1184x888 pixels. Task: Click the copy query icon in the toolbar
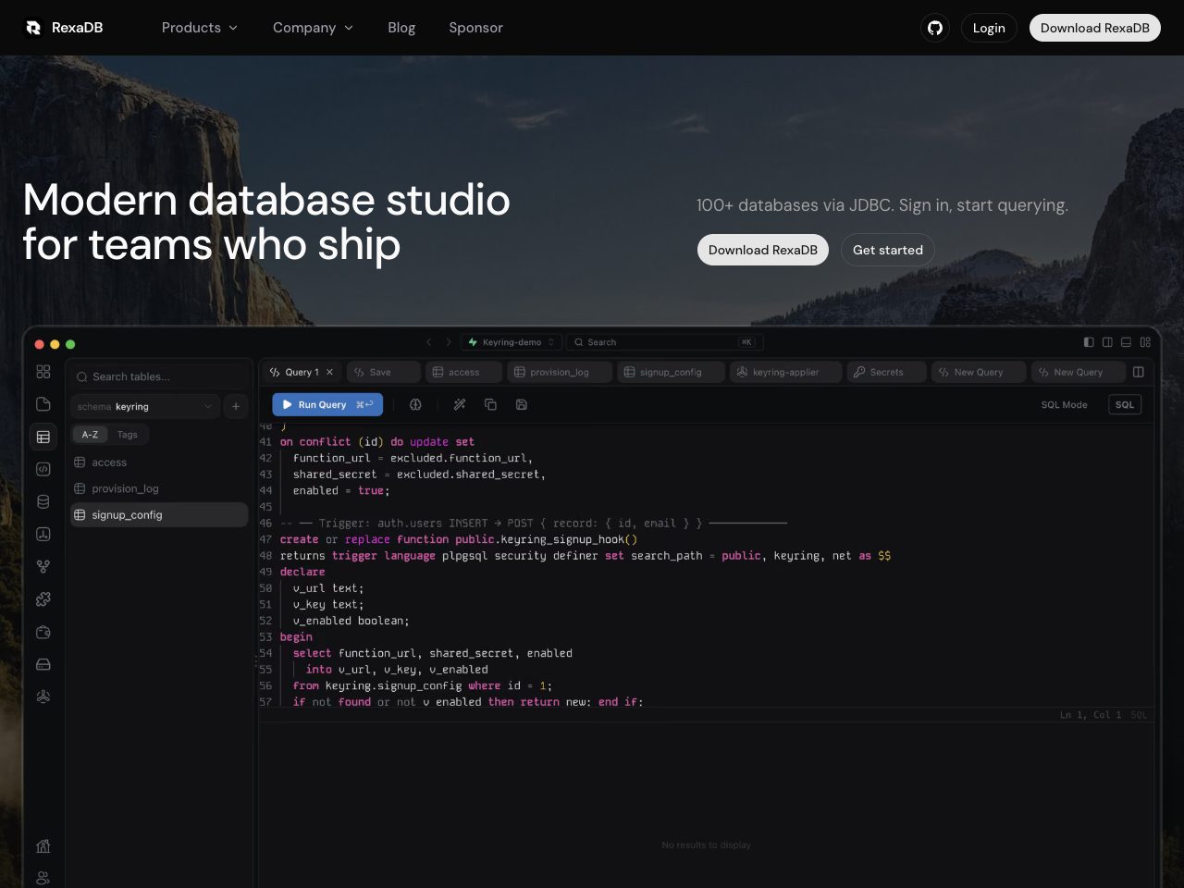pyautogui.click(x=491, y=404)
